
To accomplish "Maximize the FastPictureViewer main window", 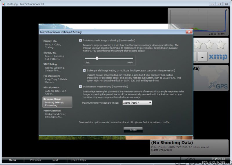I will pyautogui.click(x=219, y=4).
